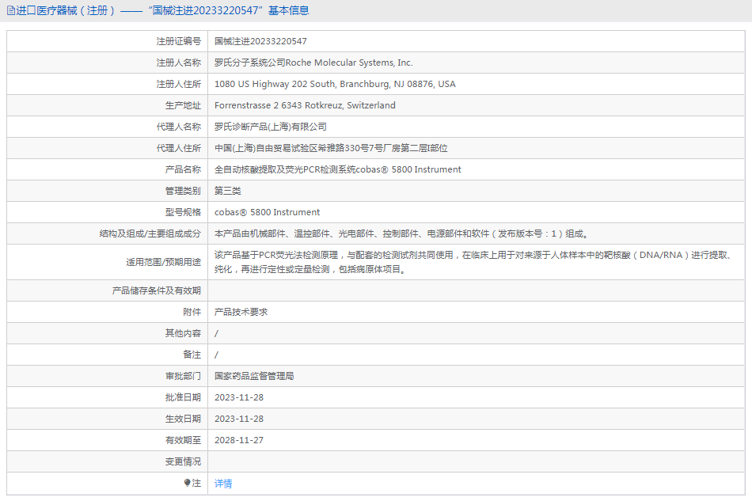This screenshot has height=501, width=752.
Task: Click the 代理人住所 label
Action: (x=178, y=148)
